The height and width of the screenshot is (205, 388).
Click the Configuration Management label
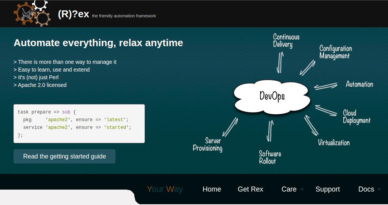point(336,52)
